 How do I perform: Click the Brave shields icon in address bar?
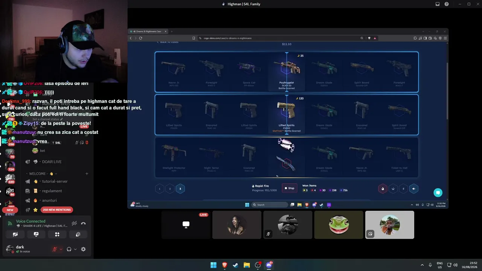pyautogui.click(x=369, y=38)
